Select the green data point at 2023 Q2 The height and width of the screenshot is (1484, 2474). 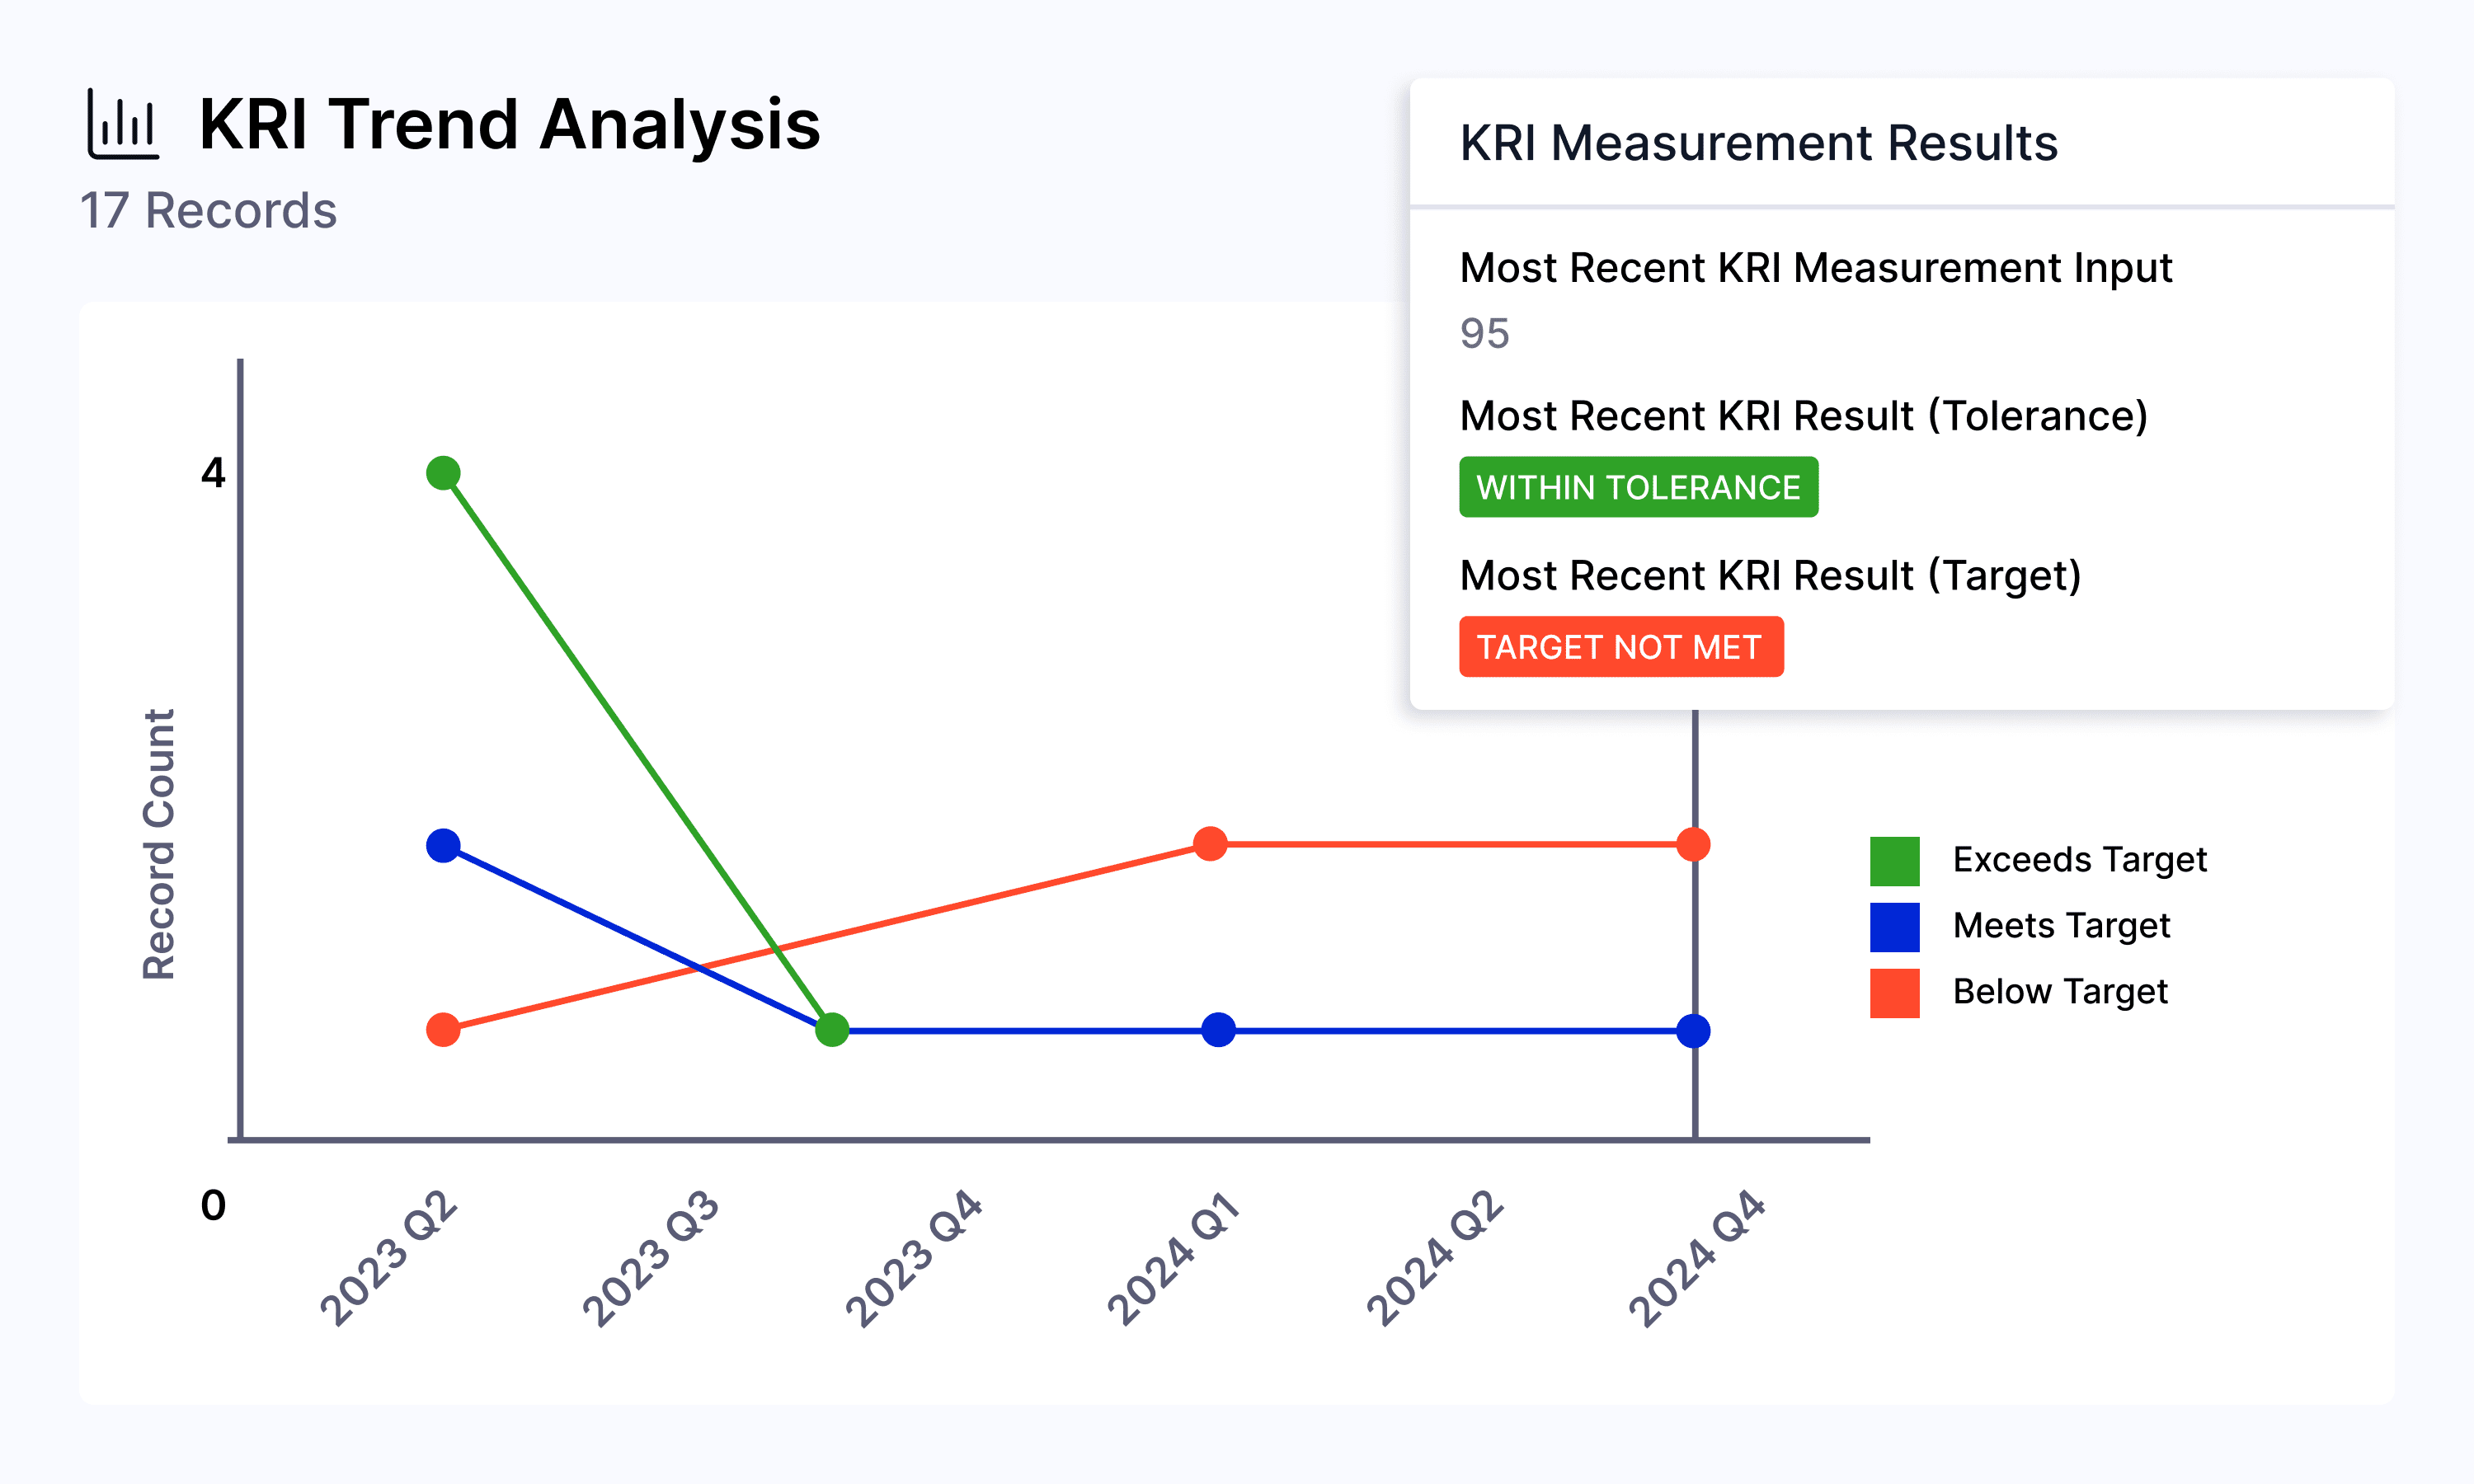tap(443, 473)
